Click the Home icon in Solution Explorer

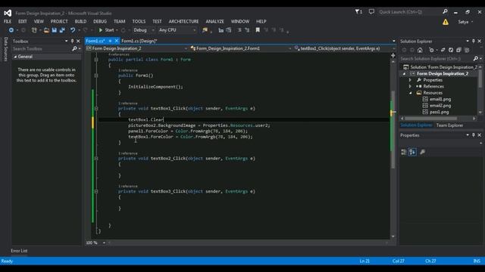click(420, 50)
